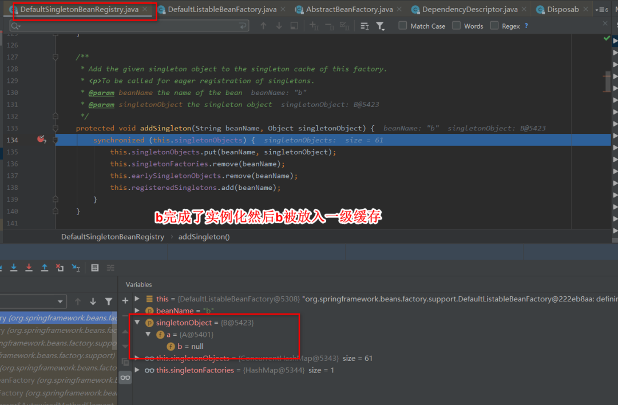Click breakpoint icon on line 134
The image size is (618, 405).
(x=41, y=140)
